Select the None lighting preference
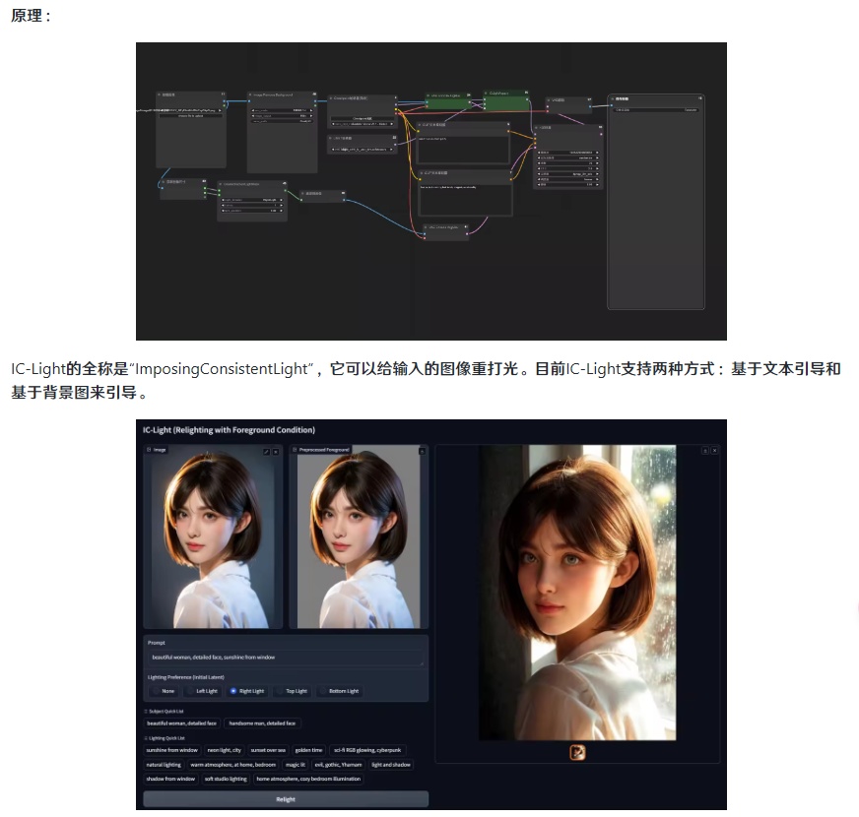The width and height of the screenshot is (859, 817). 163,691
